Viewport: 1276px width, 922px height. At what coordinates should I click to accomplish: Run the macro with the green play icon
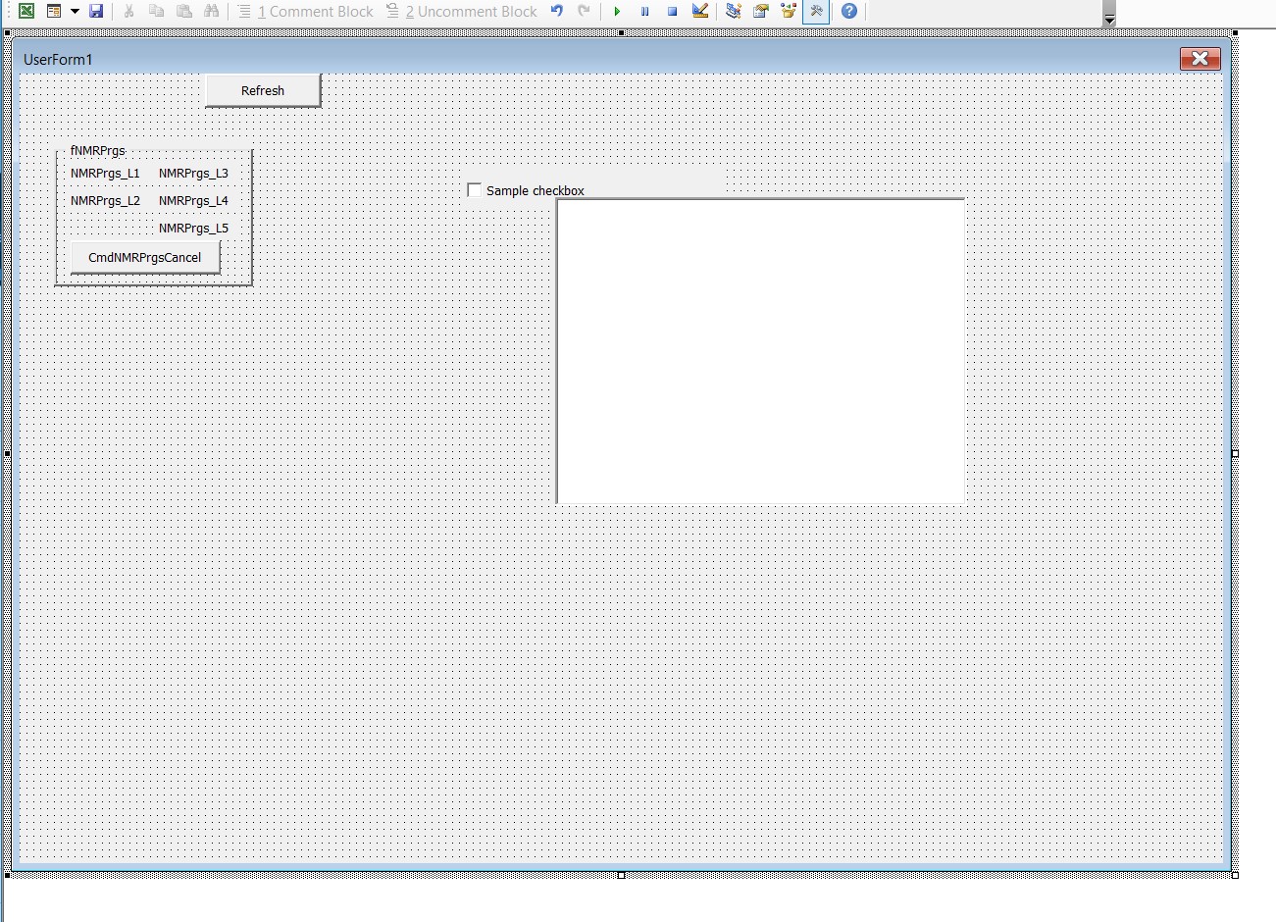point(617,12)
